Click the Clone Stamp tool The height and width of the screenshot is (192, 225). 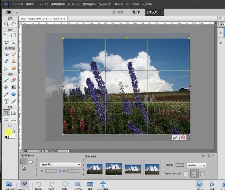(x=14, y=61)
